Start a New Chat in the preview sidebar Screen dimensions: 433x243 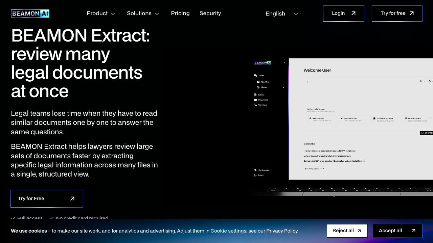263,82
